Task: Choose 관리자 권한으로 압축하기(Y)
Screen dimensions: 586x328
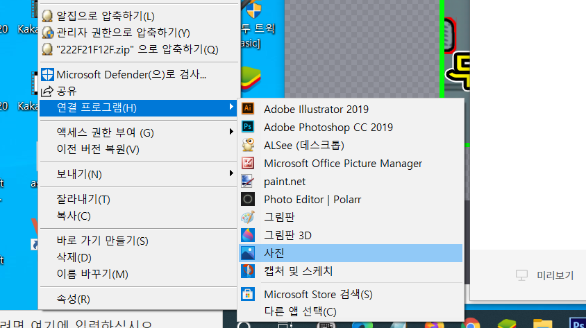Action: pos(139,33)
